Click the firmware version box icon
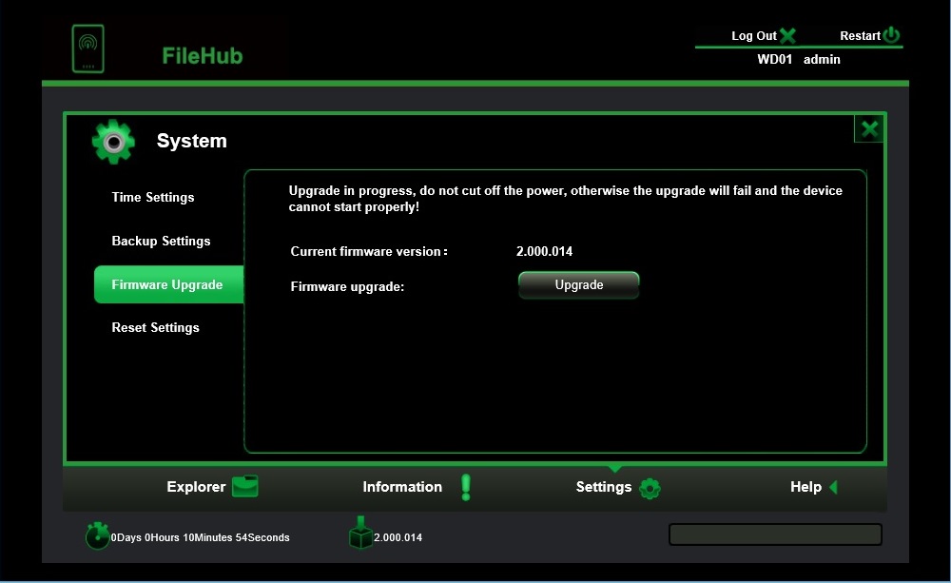This screenshot has height=583, width=951. [360, 533]
